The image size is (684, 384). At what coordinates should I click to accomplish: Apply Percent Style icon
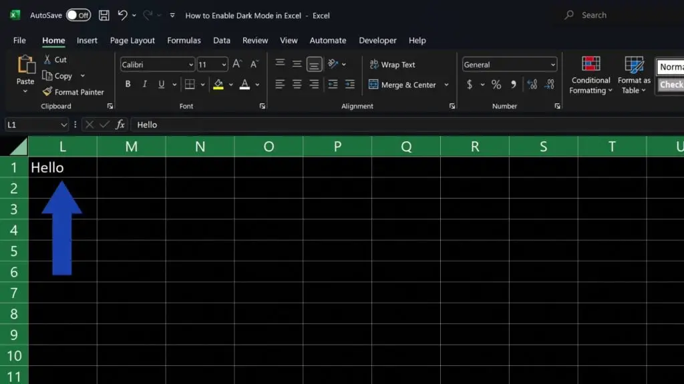pyautogui.click(x=496, y=84)
